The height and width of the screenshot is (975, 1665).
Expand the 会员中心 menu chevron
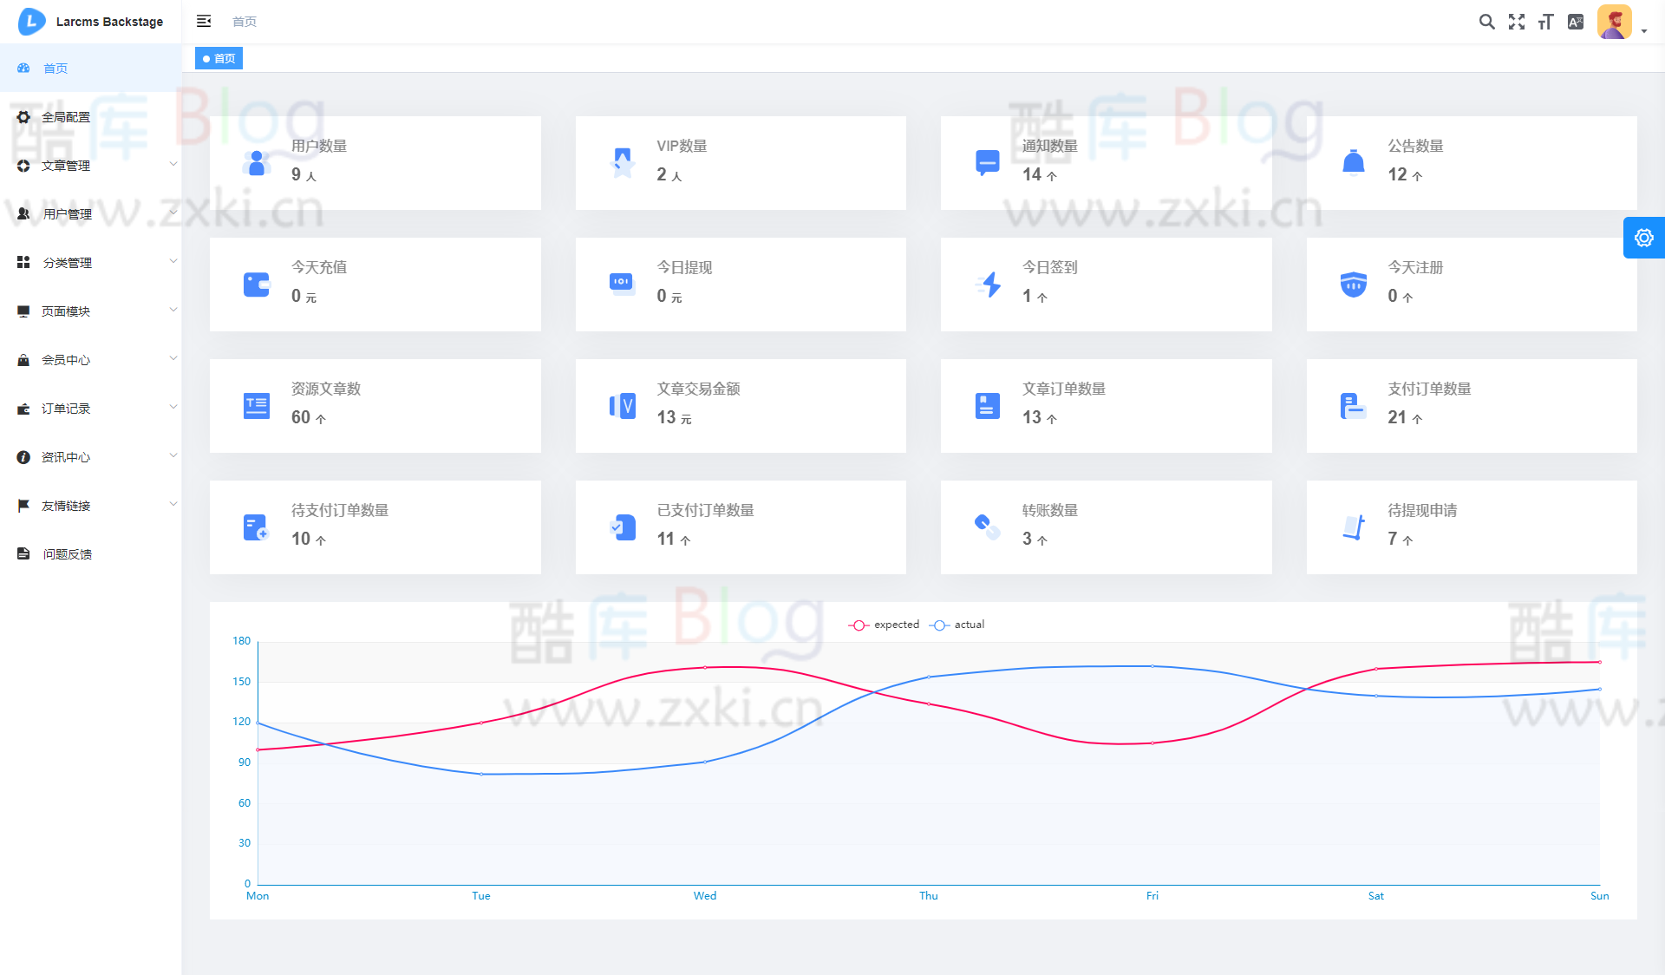click(x=173, y=358)
